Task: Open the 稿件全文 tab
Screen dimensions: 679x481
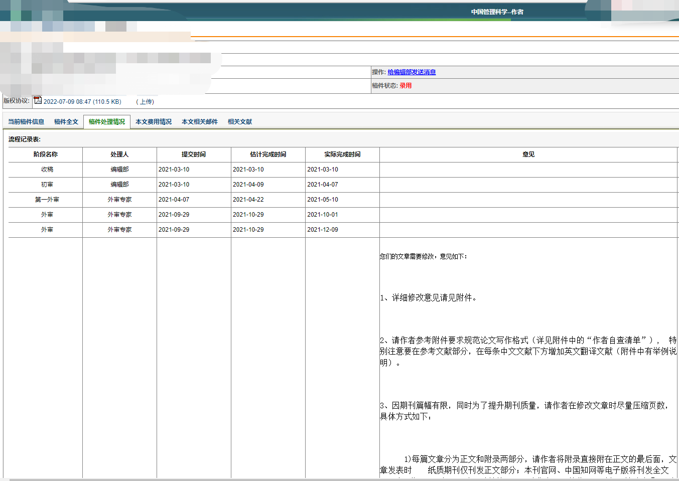Action: pos(66,122)
